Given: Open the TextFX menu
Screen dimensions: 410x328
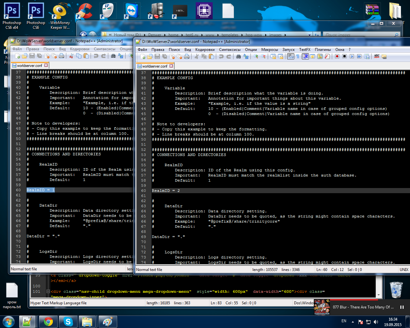Looking at the screenshot, I should click(305, 50).
